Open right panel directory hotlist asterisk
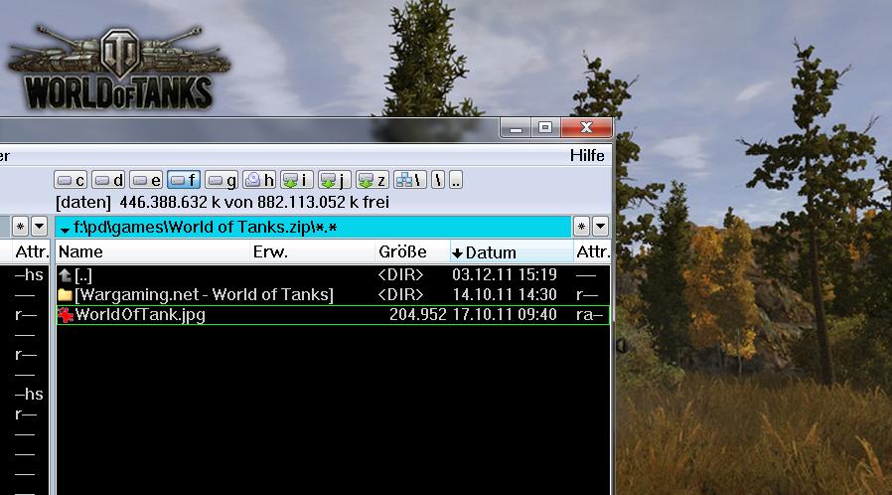The height and width of the screenshot is (495, 892). click(x=581, y=227)
